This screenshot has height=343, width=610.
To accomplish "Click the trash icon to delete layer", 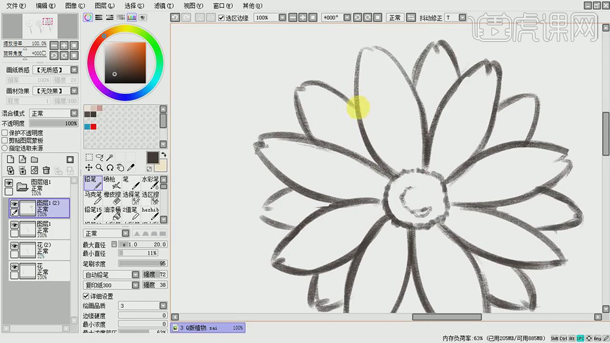I will point(46,170).
